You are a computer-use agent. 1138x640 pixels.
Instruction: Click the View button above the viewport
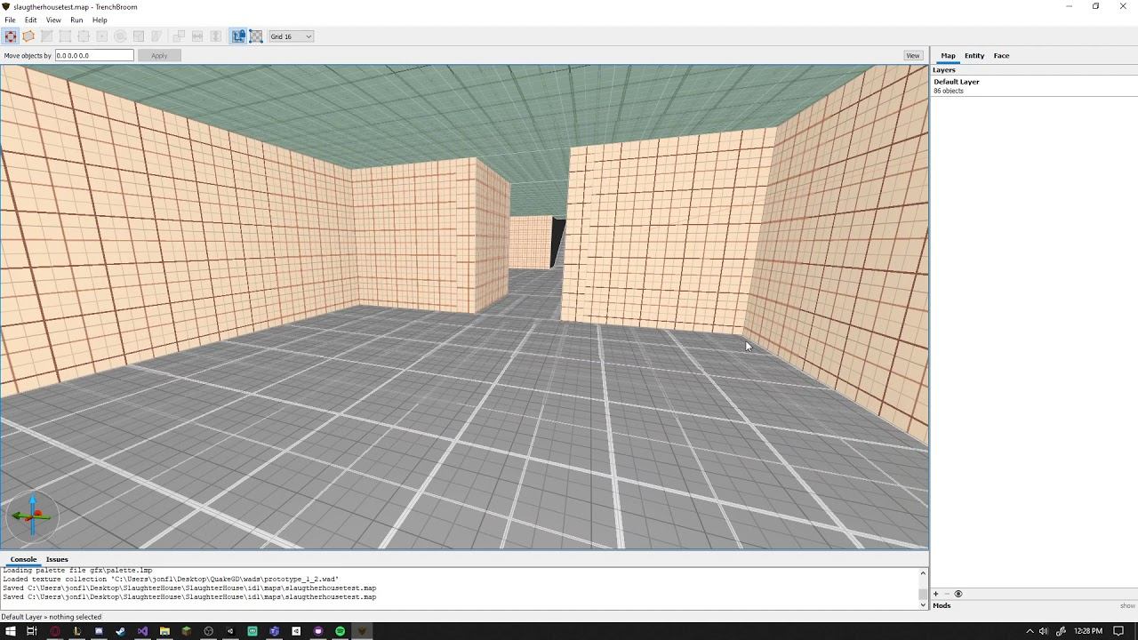[912, 55]
